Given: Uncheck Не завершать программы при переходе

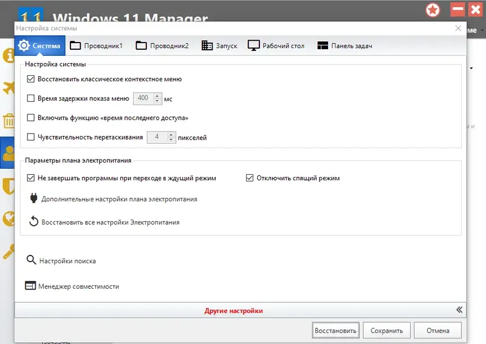Looking at the screenshot, I should tap(31, 178).
